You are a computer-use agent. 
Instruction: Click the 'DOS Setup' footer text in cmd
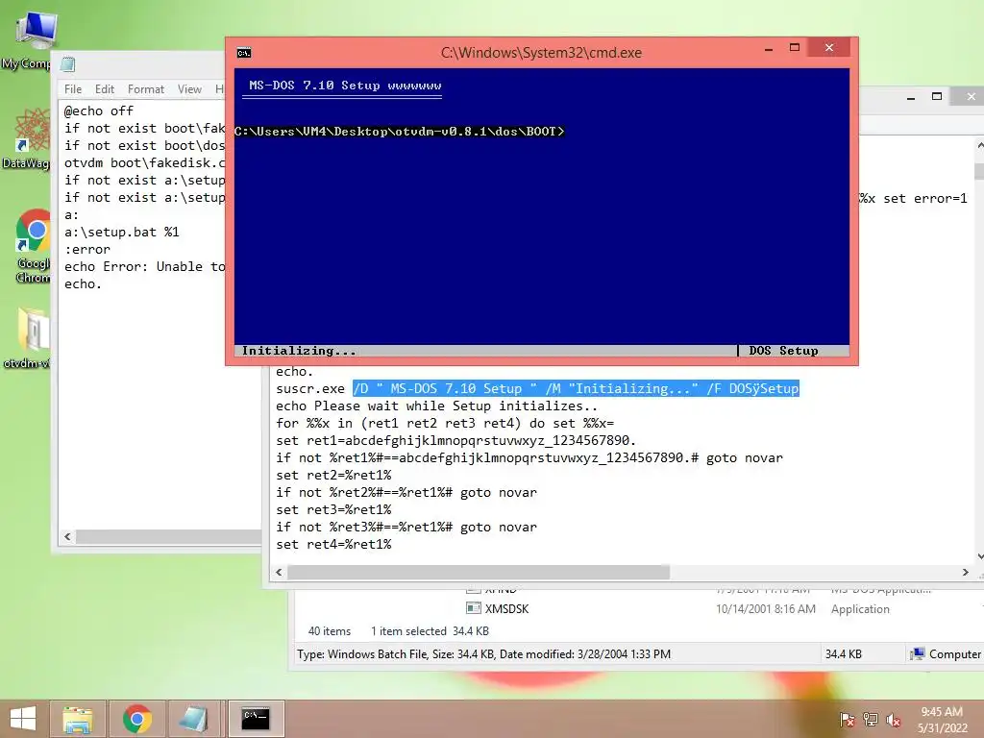pyautogui.click(x=783, y=351)
